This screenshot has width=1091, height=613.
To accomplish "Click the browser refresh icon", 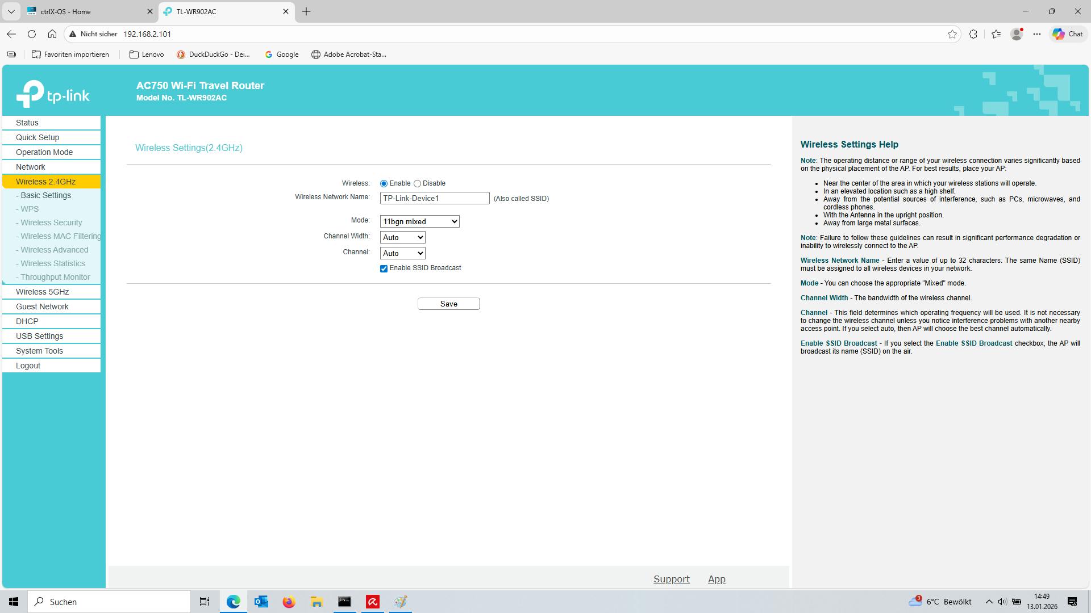I will (x=32, y=34).
